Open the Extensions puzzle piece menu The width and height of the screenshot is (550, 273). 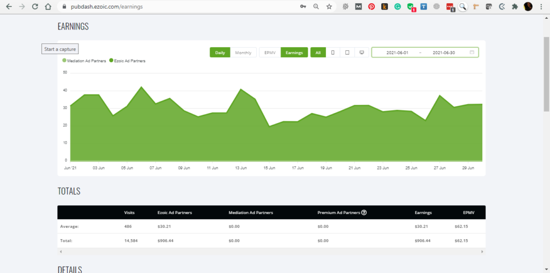point(515,6)
